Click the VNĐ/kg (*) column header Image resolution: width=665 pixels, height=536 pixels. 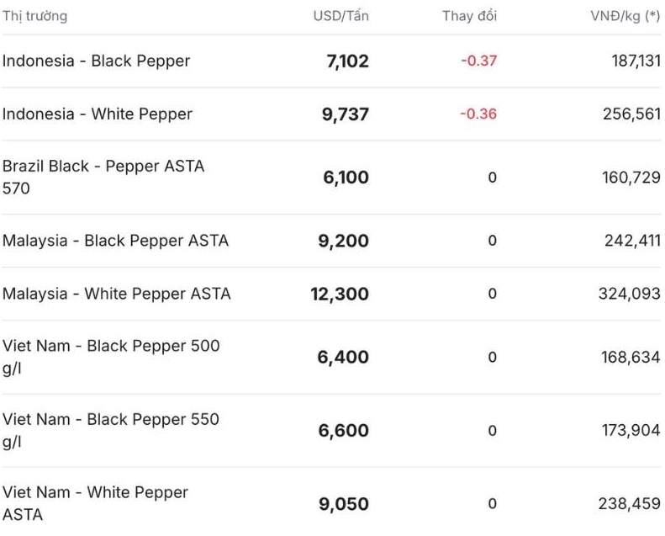click(625, 16)
